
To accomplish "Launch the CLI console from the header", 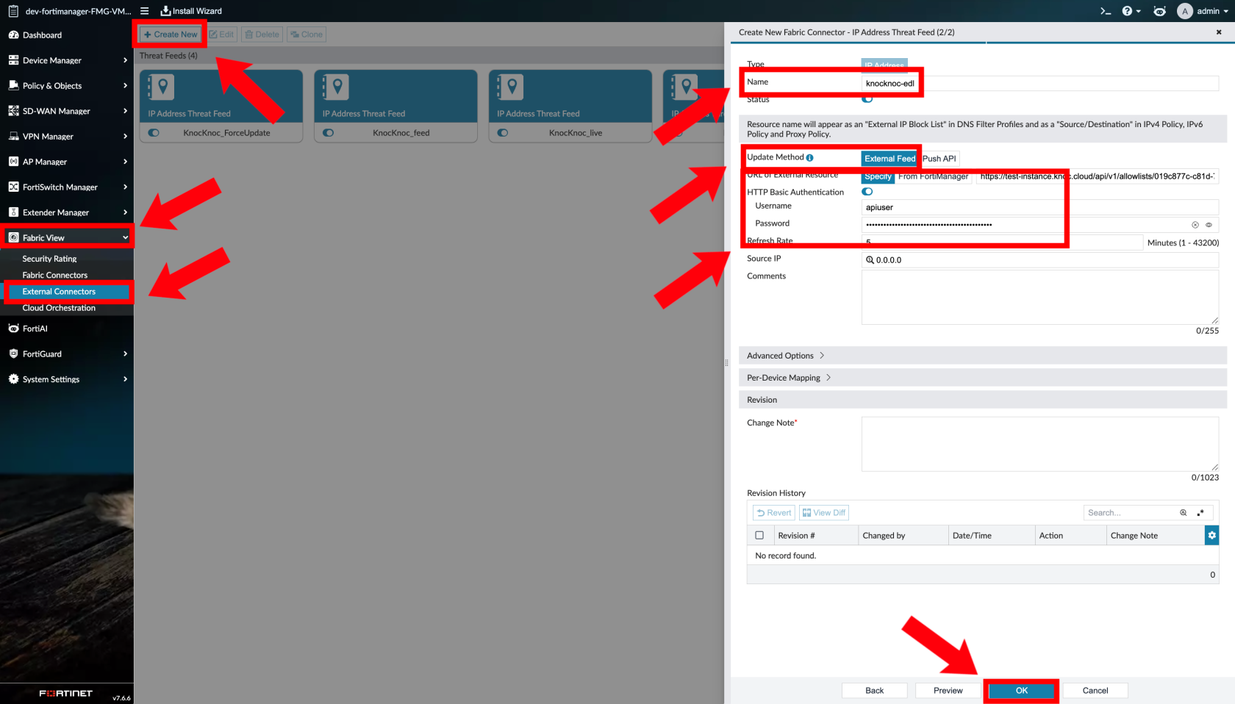I will pos(1106,11).
